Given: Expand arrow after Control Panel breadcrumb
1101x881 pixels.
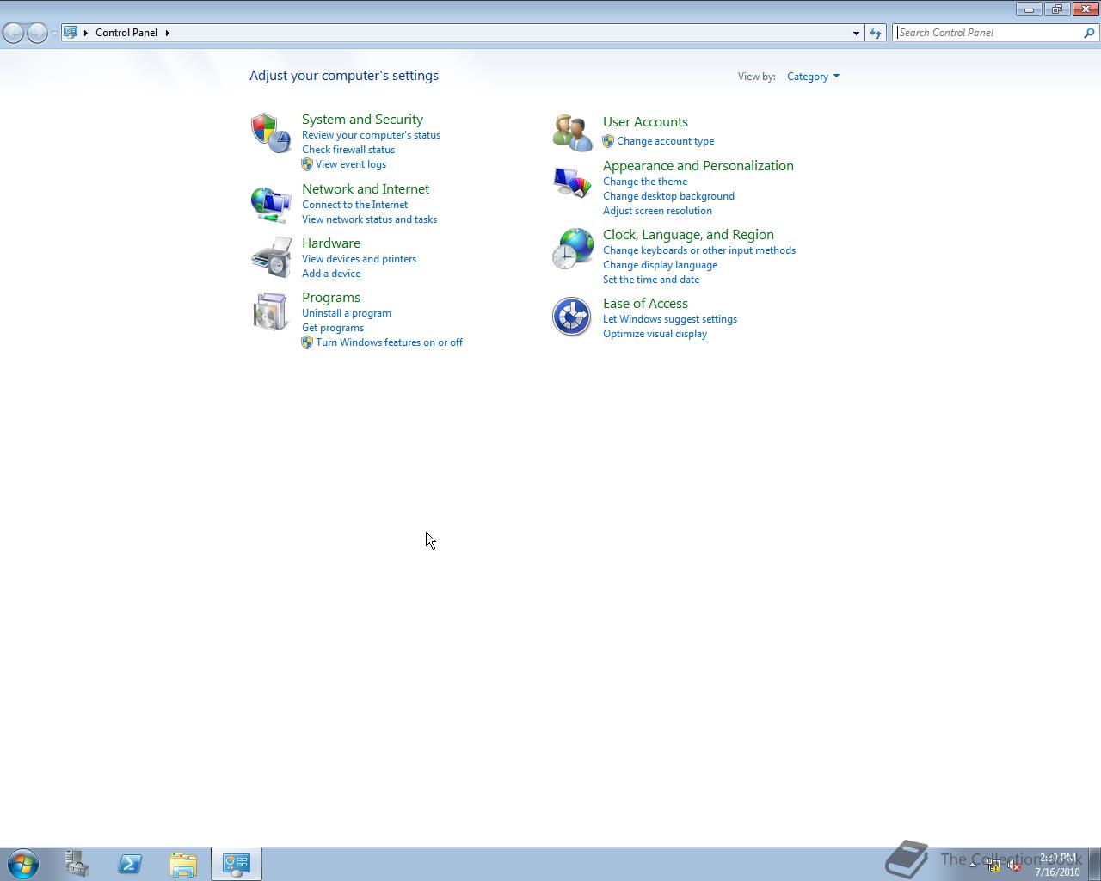Looking at the screenshot, I should [x=168, y=33].
